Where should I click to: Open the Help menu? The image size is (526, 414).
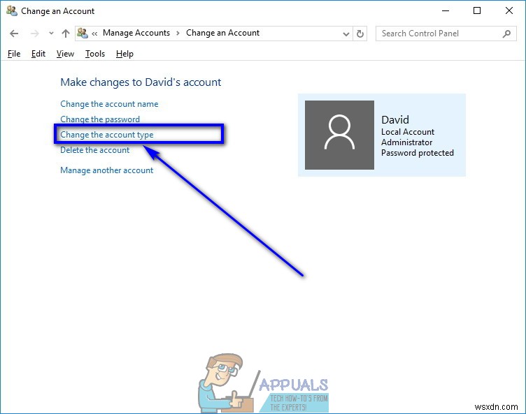pyautogui.click(x=125, y=54)
